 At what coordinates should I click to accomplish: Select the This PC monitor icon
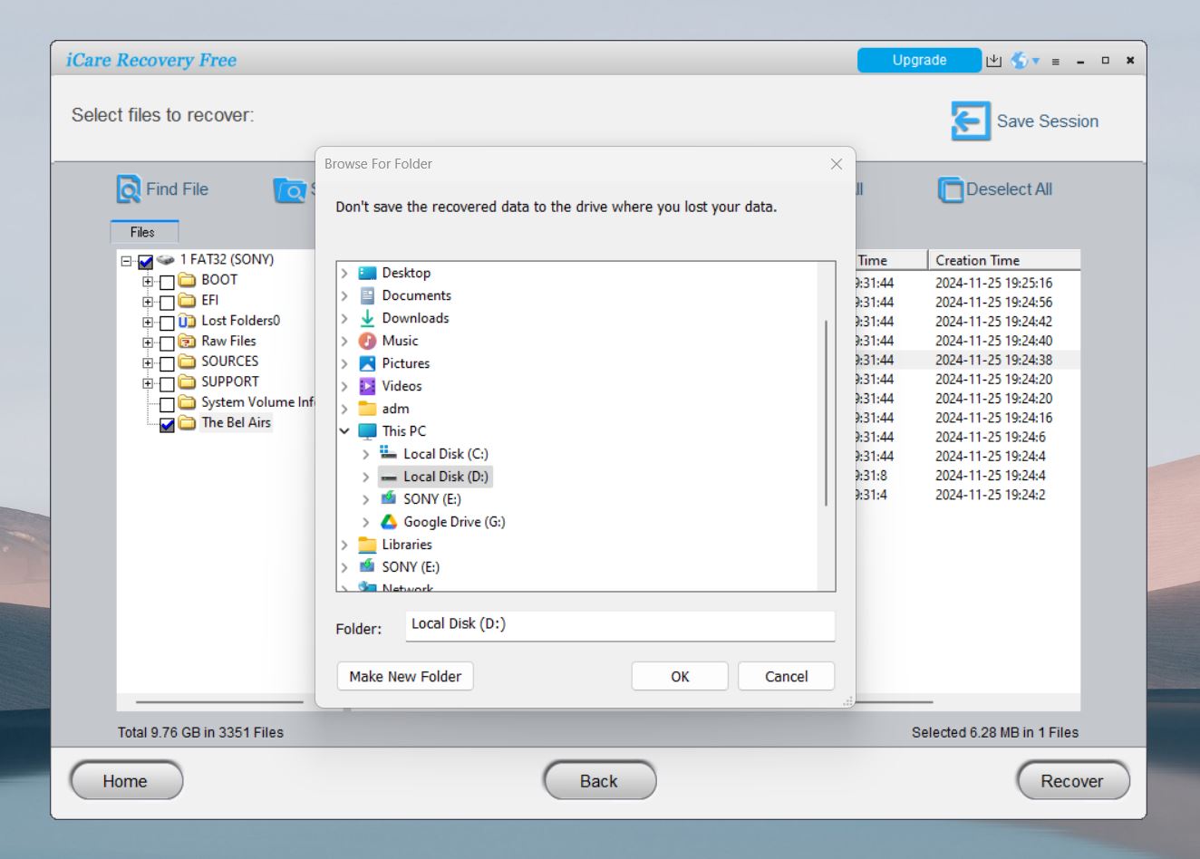tap(367, 431)
